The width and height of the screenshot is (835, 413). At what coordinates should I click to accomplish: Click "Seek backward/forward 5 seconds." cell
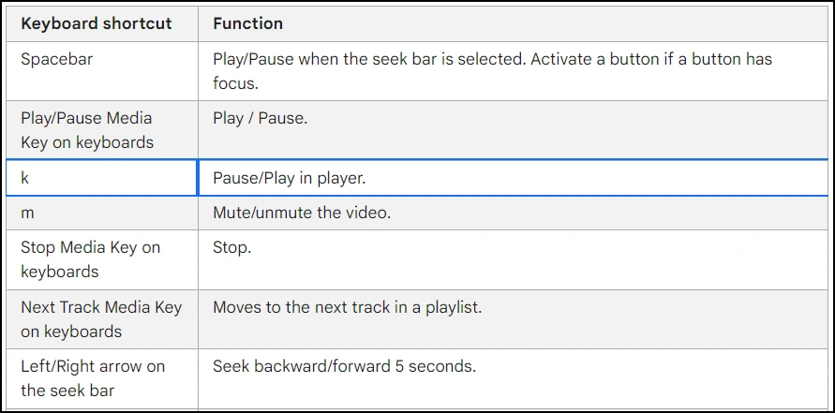pos(344,367)
